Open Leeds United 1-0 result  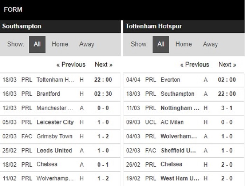coord(60,151)
